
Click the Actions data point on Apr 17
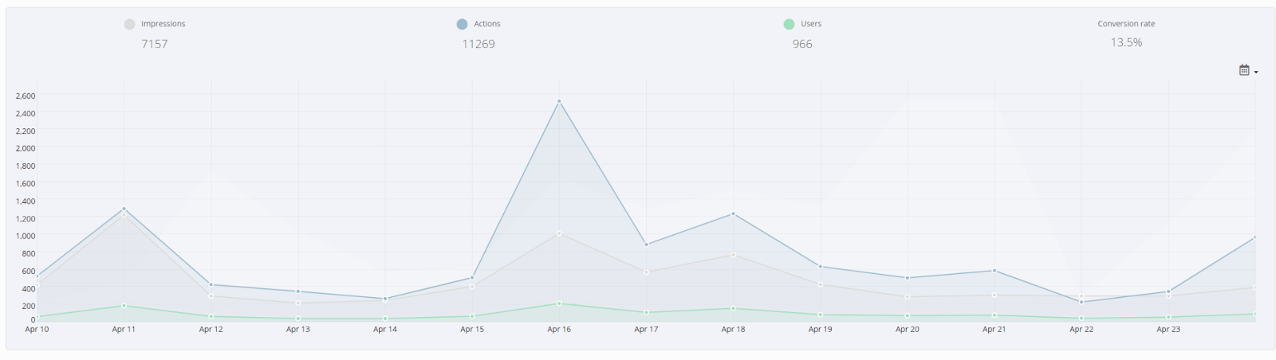[646, 245]
